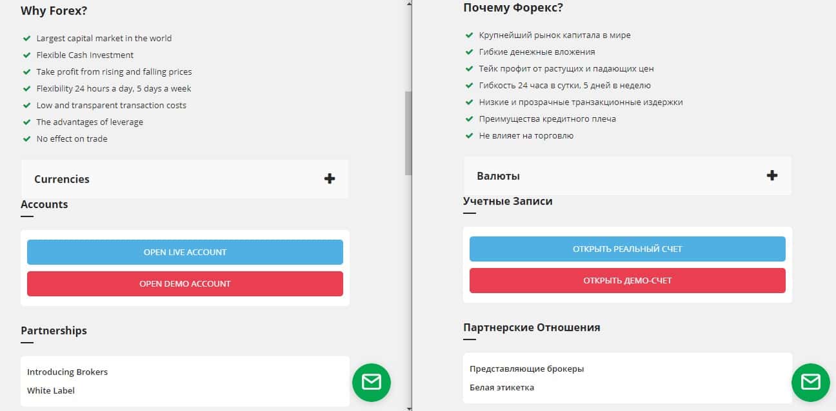Open the Представляющие брокеры link

pyautogui.click(x=526, y=369)
